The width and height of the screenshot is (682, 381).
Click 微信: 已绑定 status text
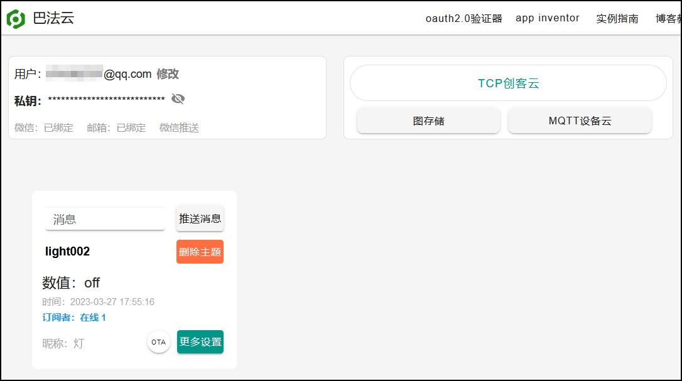44,128
